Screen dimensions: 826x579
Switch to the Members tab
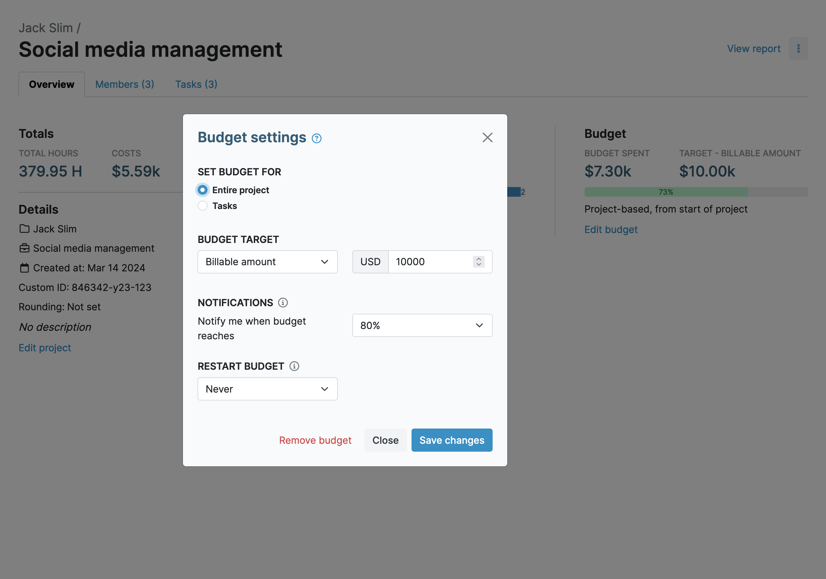[124, 84]
